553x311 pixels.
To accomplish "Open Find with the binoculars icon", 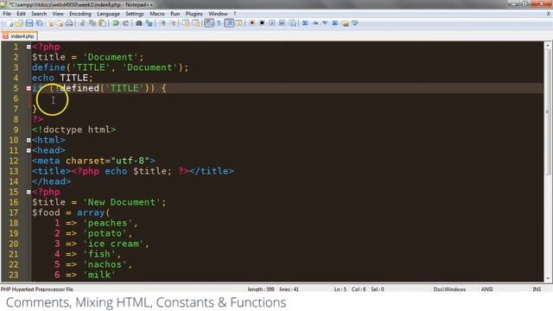I will (139, 23).
